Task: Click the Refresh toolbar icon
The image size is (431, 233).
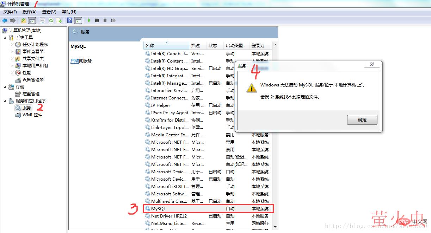Action: click(x=51, y=20)
